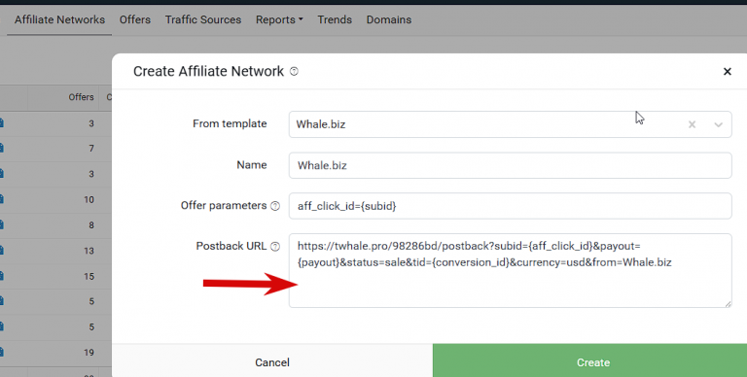The image size is (747, 377).
Task: Click the green Create button
Action: point(589,362)
